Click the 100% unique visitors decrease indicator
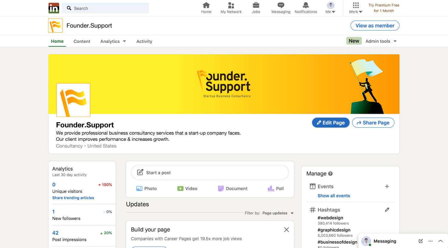Viewport: 448px width, 248px height. pyautogui.click(x=105, y=185)
